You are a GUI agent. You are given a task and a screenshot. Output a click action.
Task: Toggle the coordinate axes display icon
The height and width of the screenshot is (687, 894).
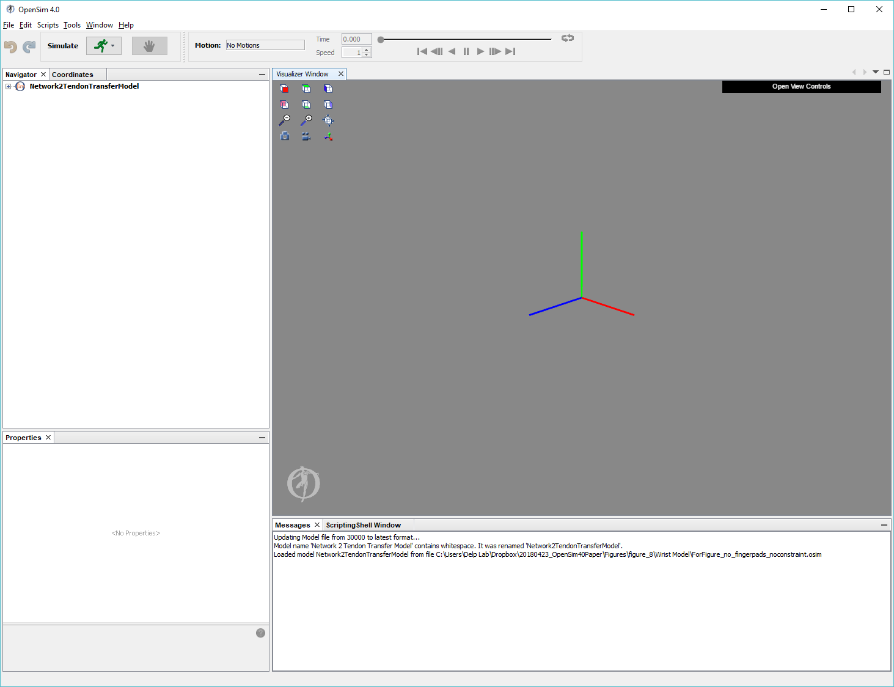tap(328, 136)
